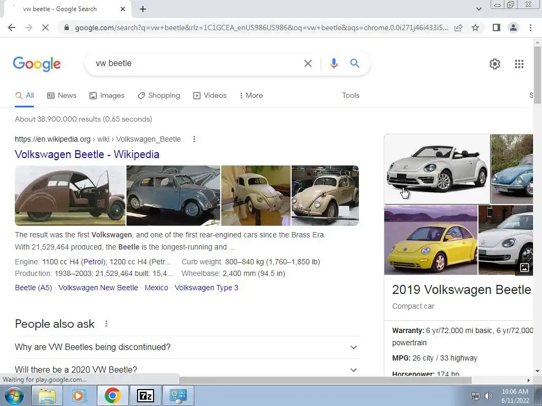Bookmark this page with star icon
542x406 pixels.
(475, 27)
